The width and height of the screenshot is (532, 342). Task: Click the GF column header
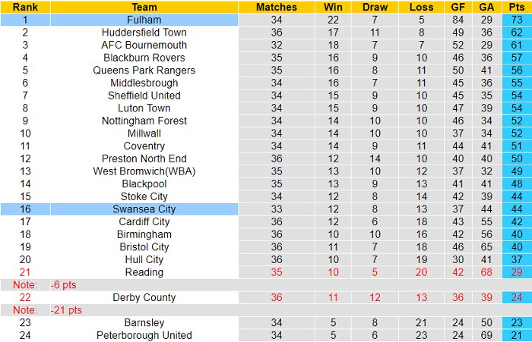pyautogui.click(x=457, y=7)
